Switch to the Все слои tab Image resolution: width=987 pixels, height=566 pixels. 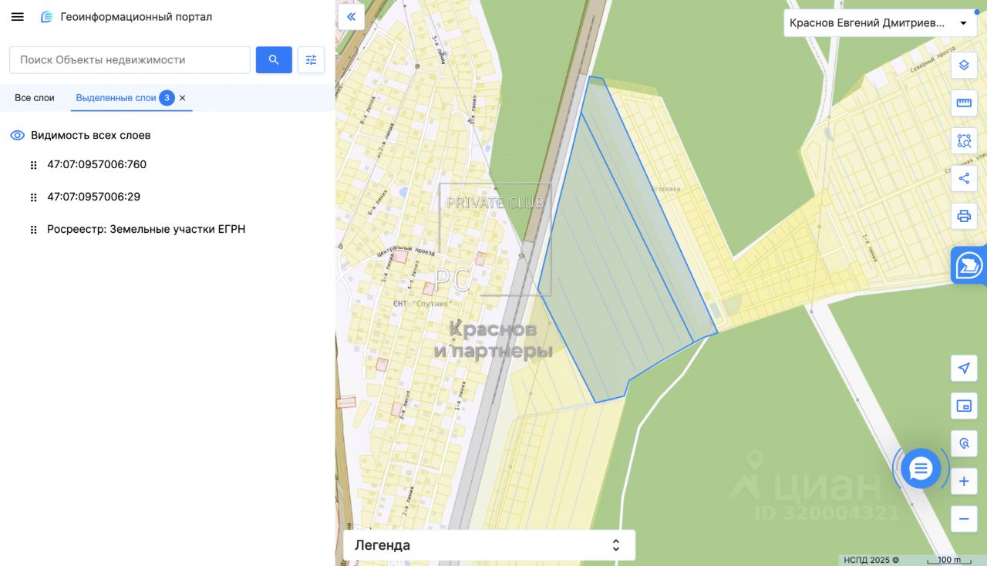coord(35,98)
